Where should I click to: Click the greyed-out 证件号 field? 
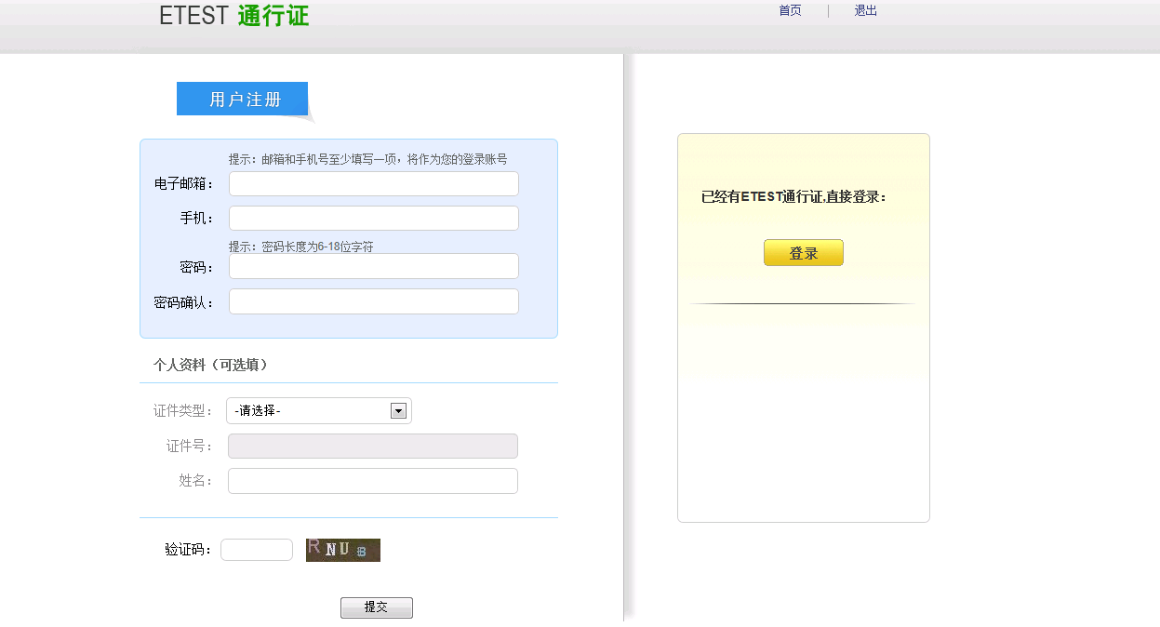(372, 447)
